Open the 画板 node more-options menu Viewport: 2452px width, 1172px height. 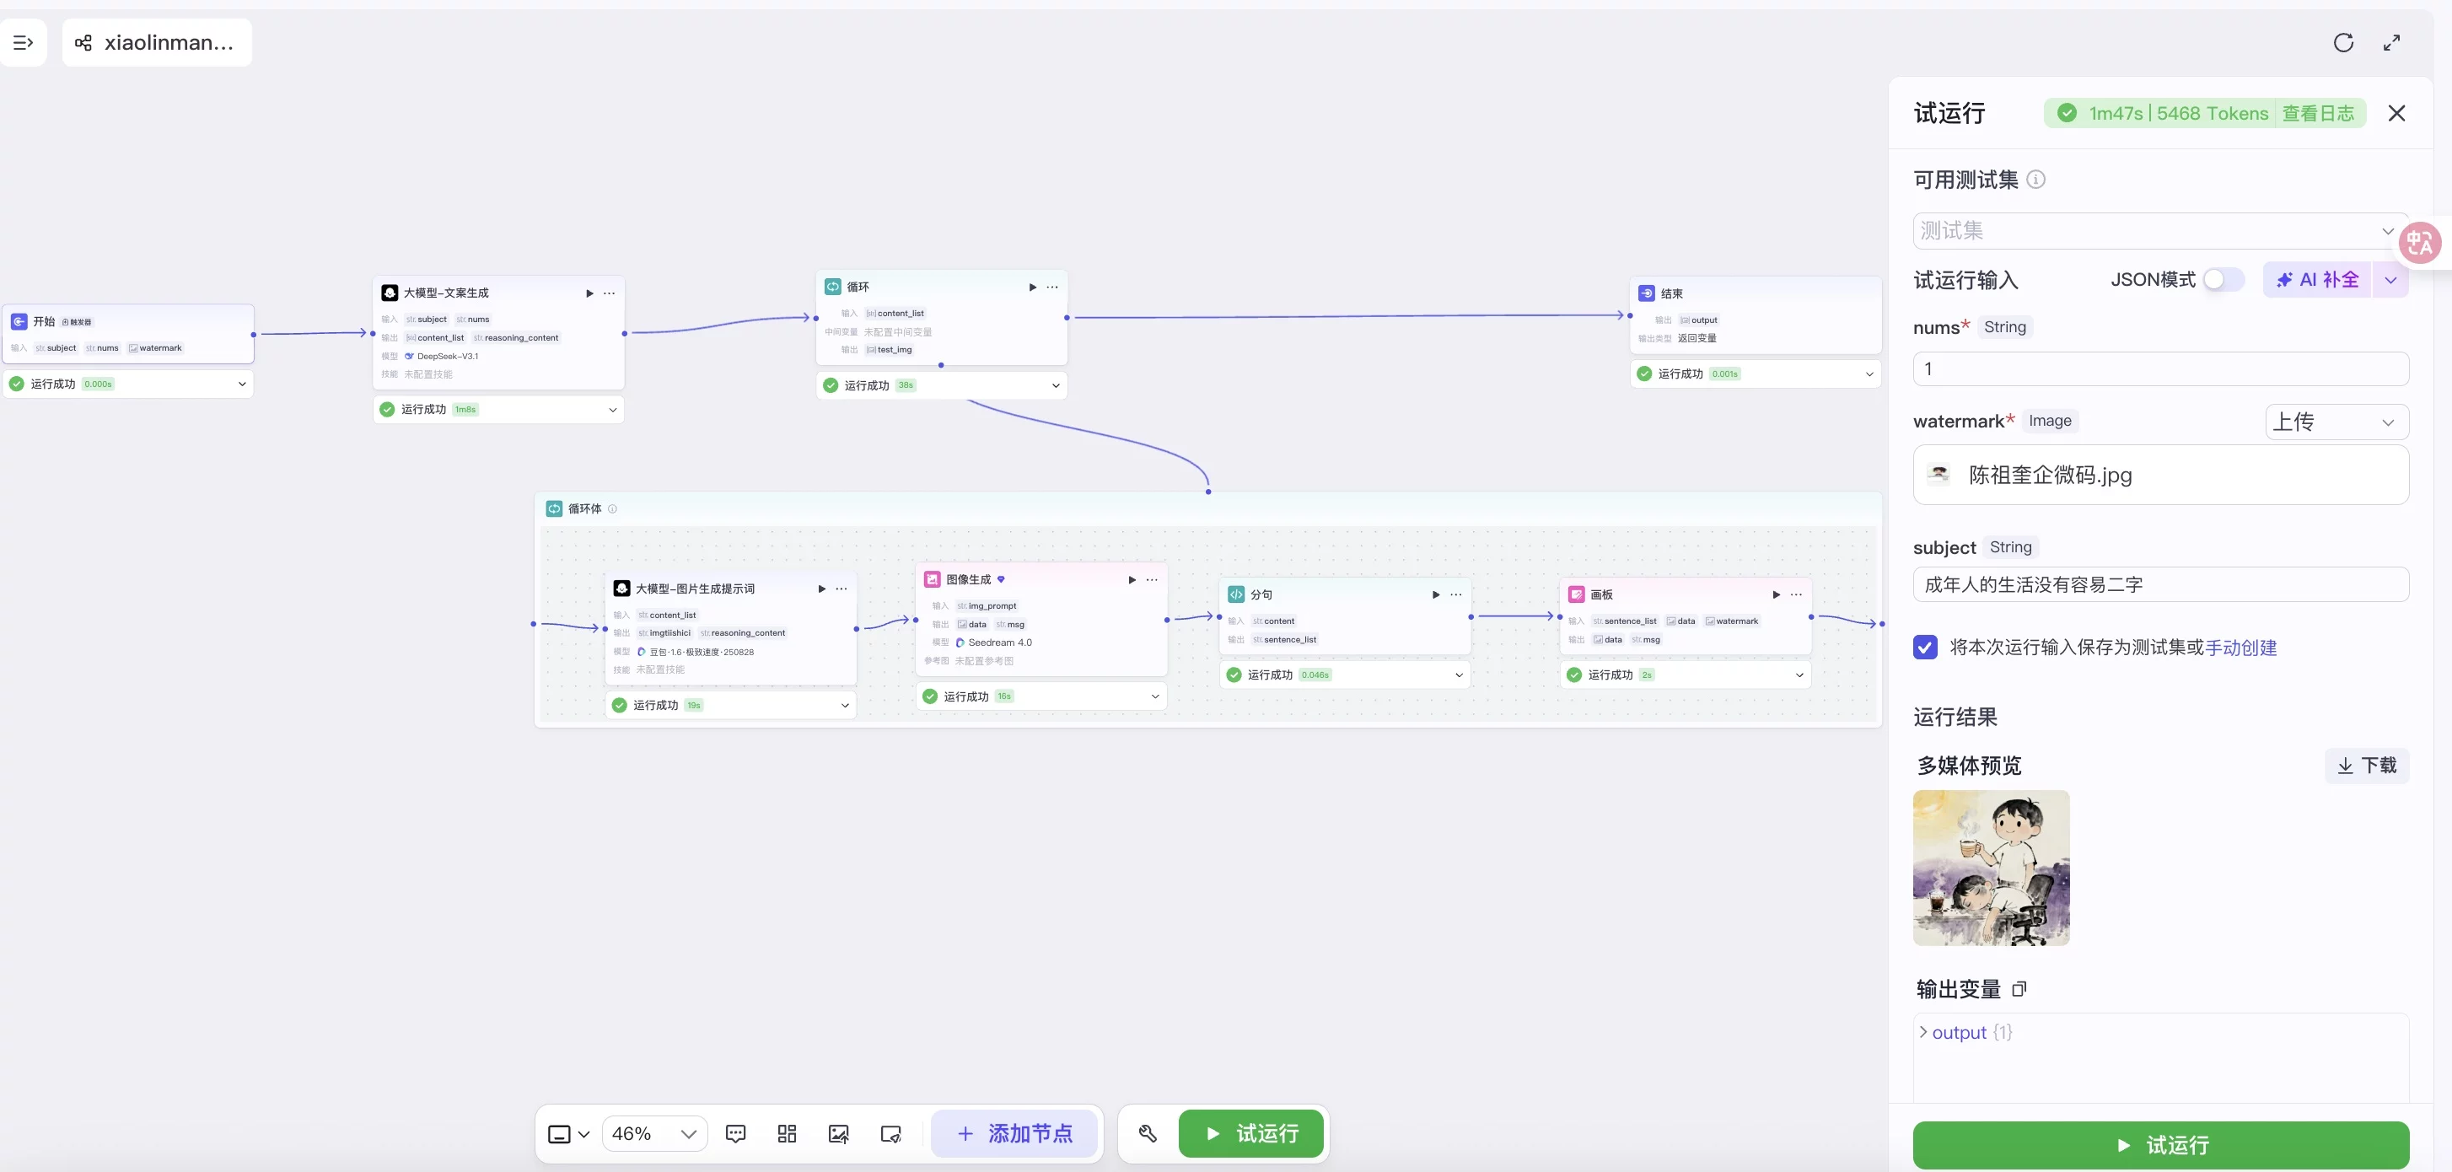1796,595
